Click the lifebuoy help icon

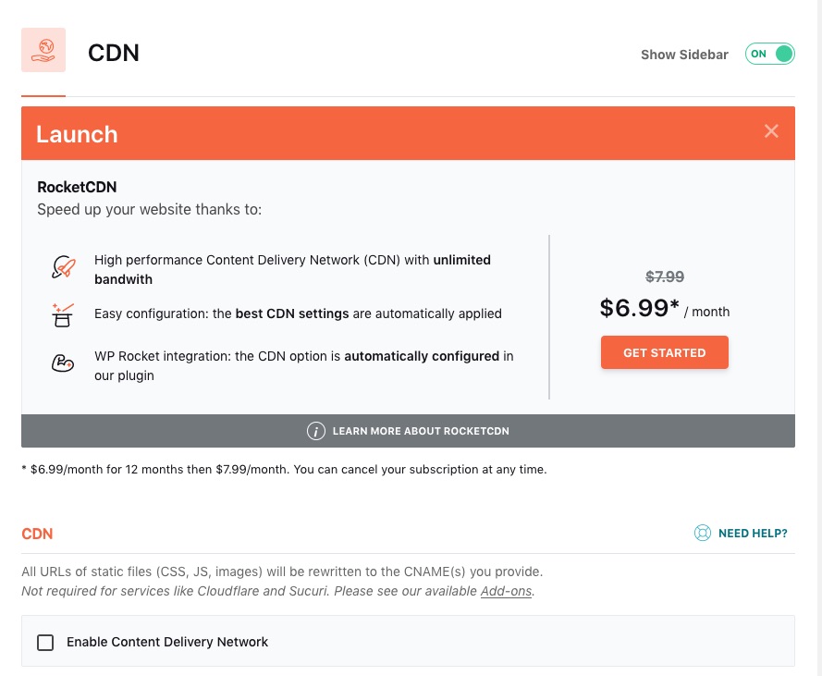pyautogui.click(x=703, y=533)
